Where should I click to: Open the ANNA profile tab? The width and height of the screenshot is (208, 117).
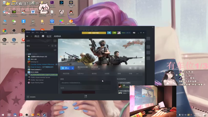pos(57,36)
